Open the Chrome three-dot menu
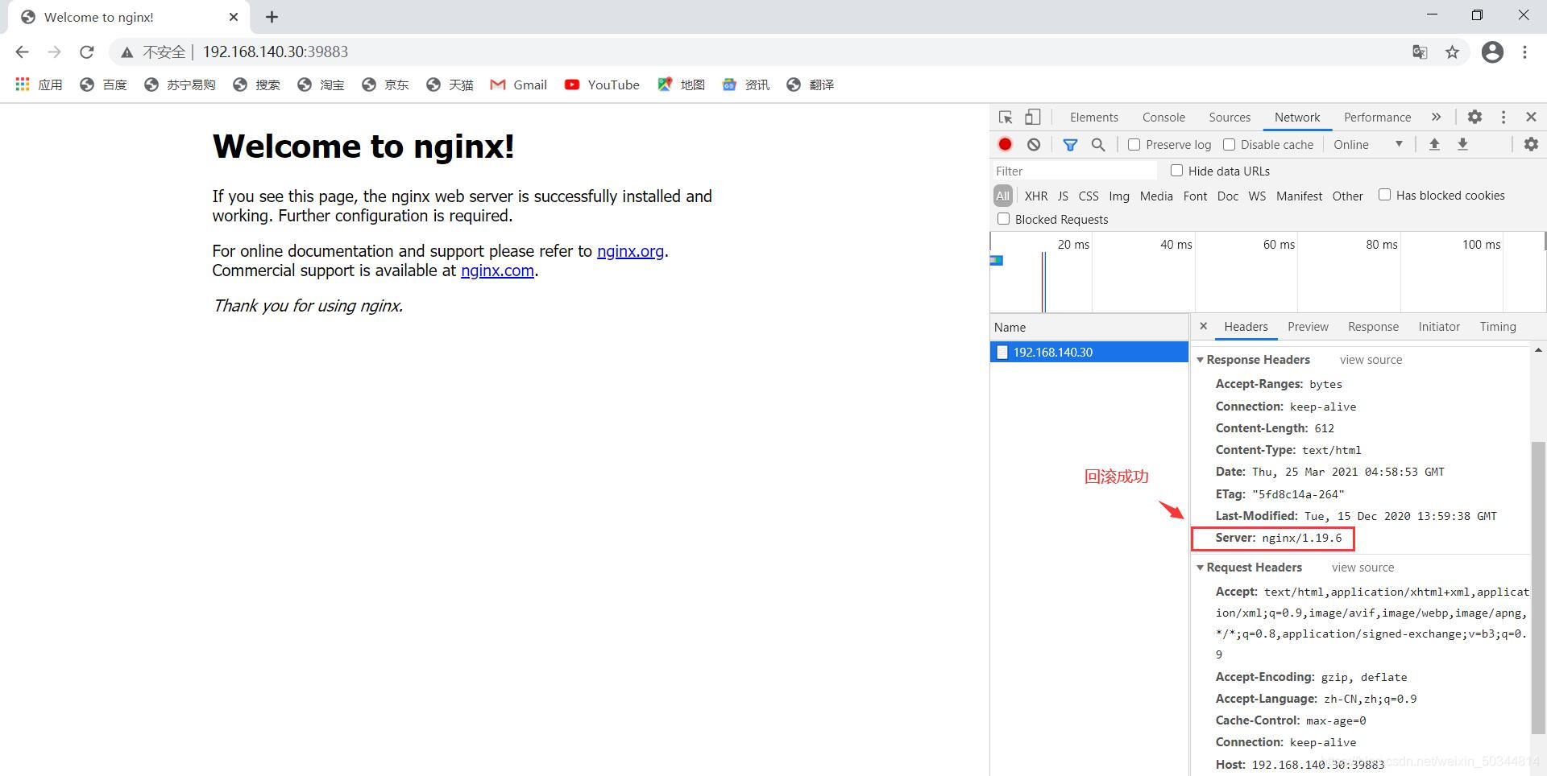 pyautogui.click(x=1524, y=52)
